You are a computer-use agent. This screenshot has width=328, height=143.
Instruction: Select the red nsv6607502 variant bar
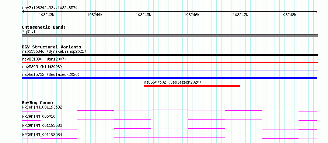coord(192,86)
